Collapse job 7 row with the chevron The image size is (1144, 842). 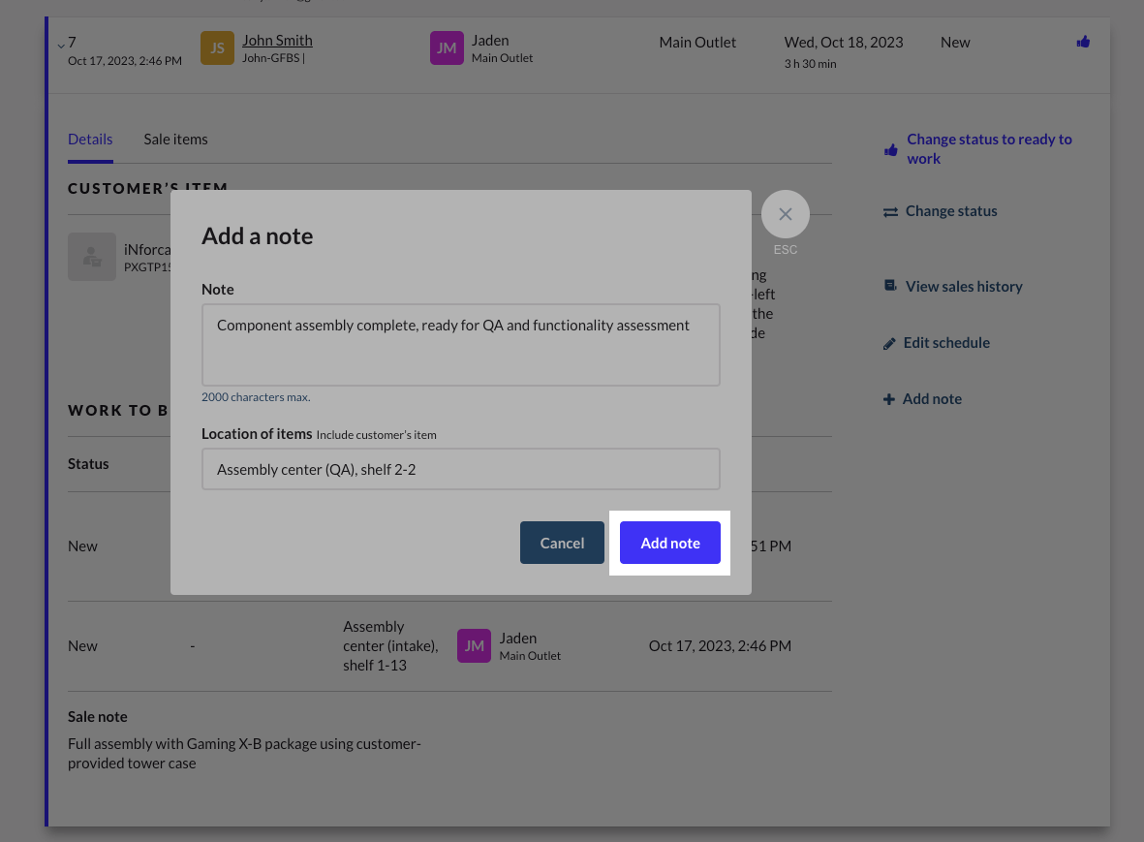(60, 45)
